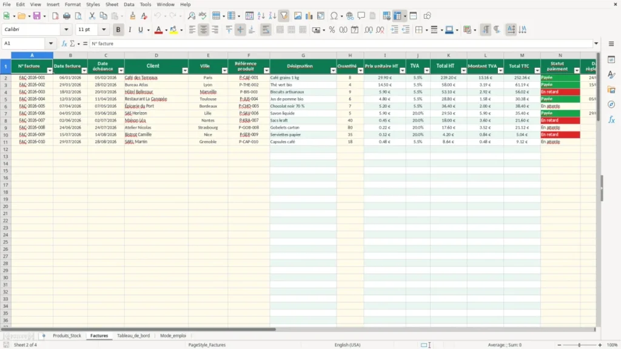Sort descending Z to A
Viewport: 621px width, 349px height.
pos(272,16)
